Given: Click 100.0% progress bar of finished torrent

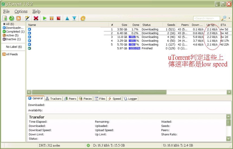Looking at the screenshot, I should click(x=134, y=48).
